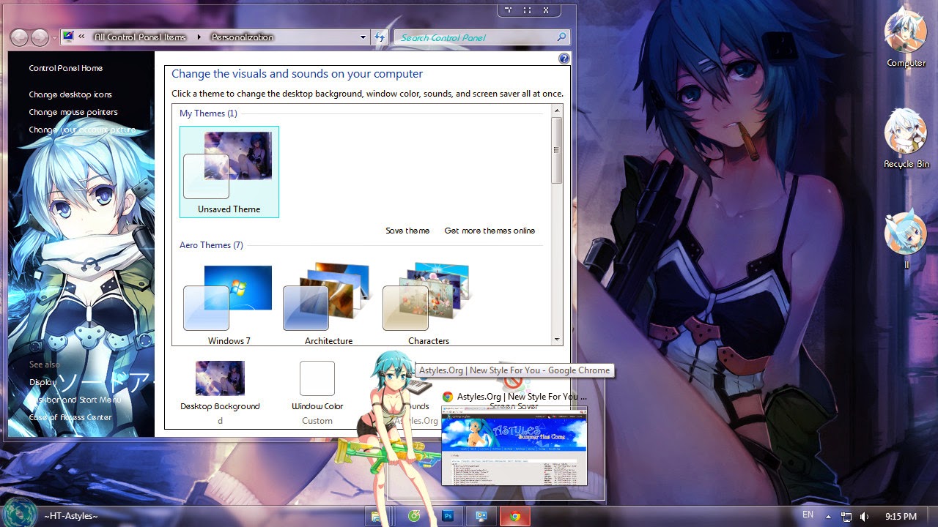Click the Start orb button

coord(18,515)
